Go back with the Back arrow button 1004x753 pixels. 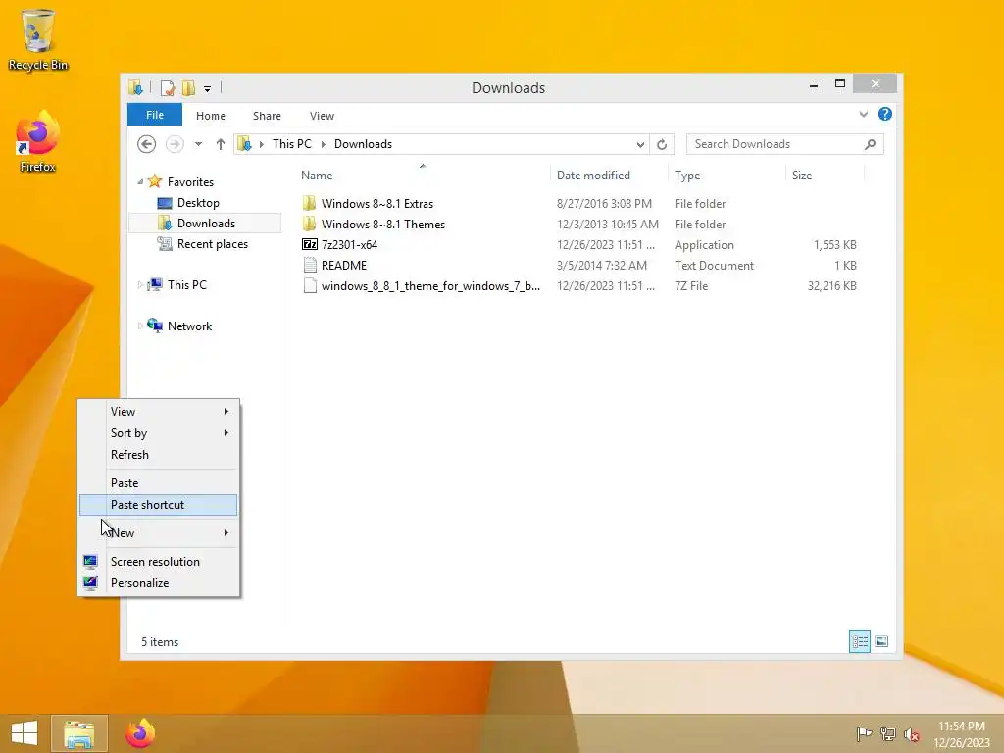pos(147,144)
